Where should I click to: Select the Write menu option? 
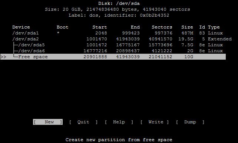pyautogui.click(x=155, y=122)
